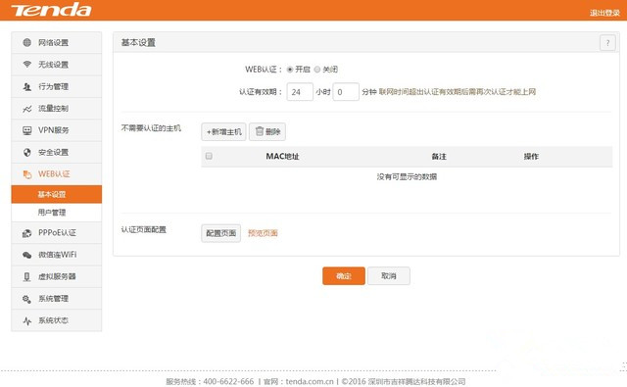Click the WeChat icon beside 微信连WiFi
Image resolution: width=627 pixels, height=387 pixels.
(26, 255)
